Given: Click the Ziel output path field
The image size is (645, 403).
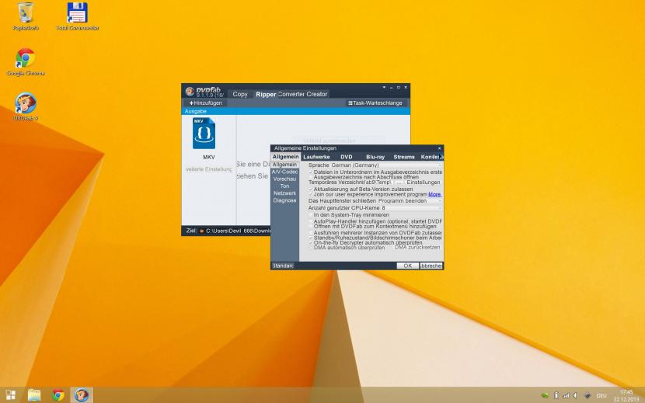Looking at the screenshot, I should point(238,231).
